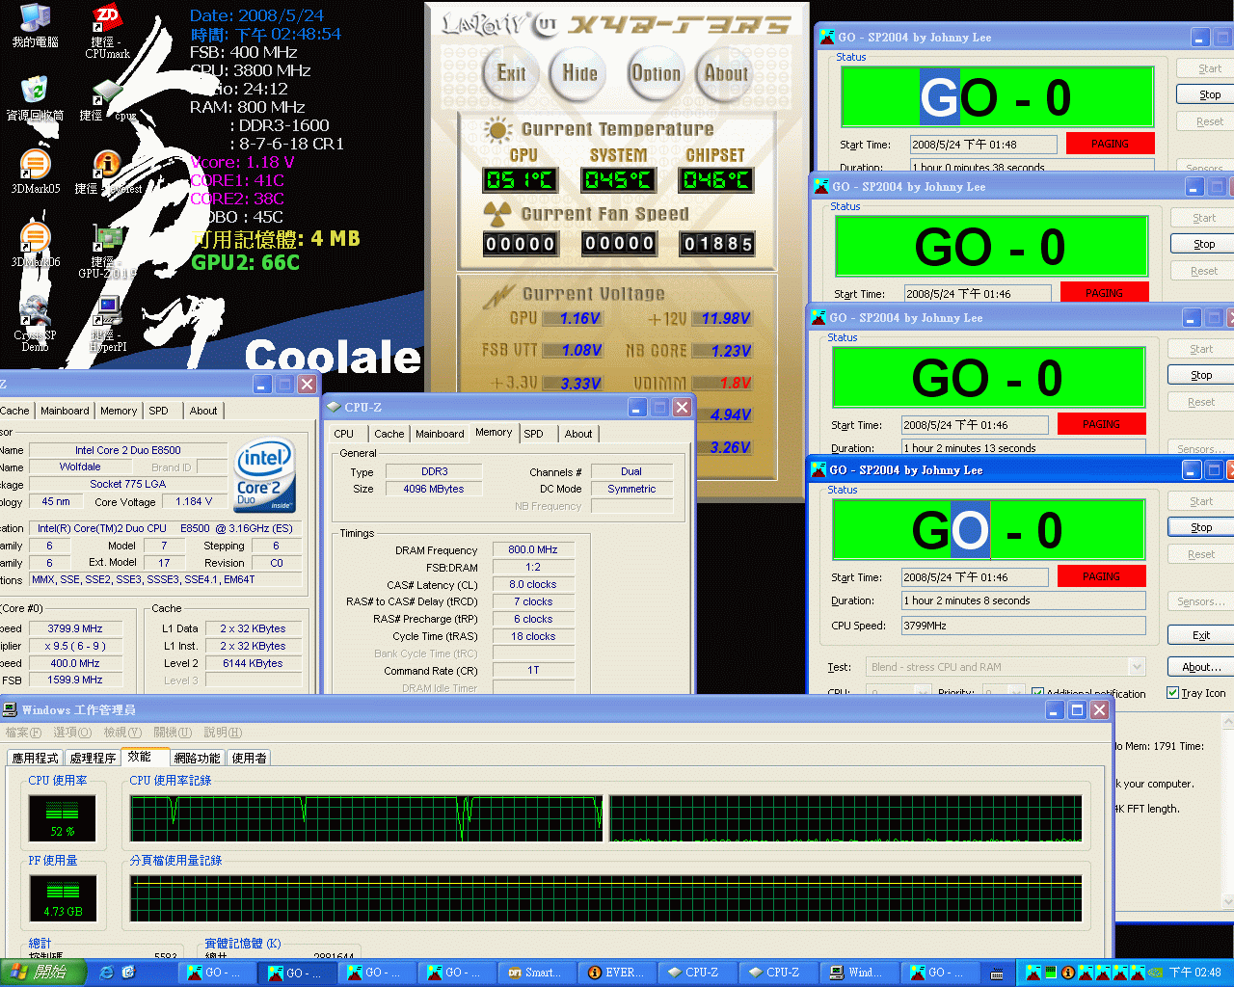This screenshot has width=1234, height=987.
Task: Switch to SPD tab in CPU-Z Memory window
Action: (533, 434)
